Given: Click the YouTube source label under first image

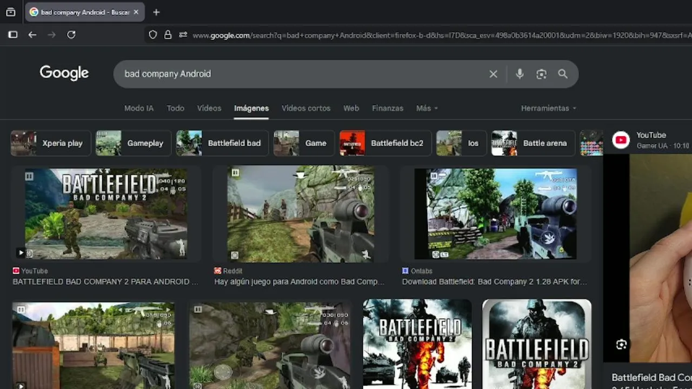Looking at the screenshot, I should pyautogui.click(x=30, y=271).
